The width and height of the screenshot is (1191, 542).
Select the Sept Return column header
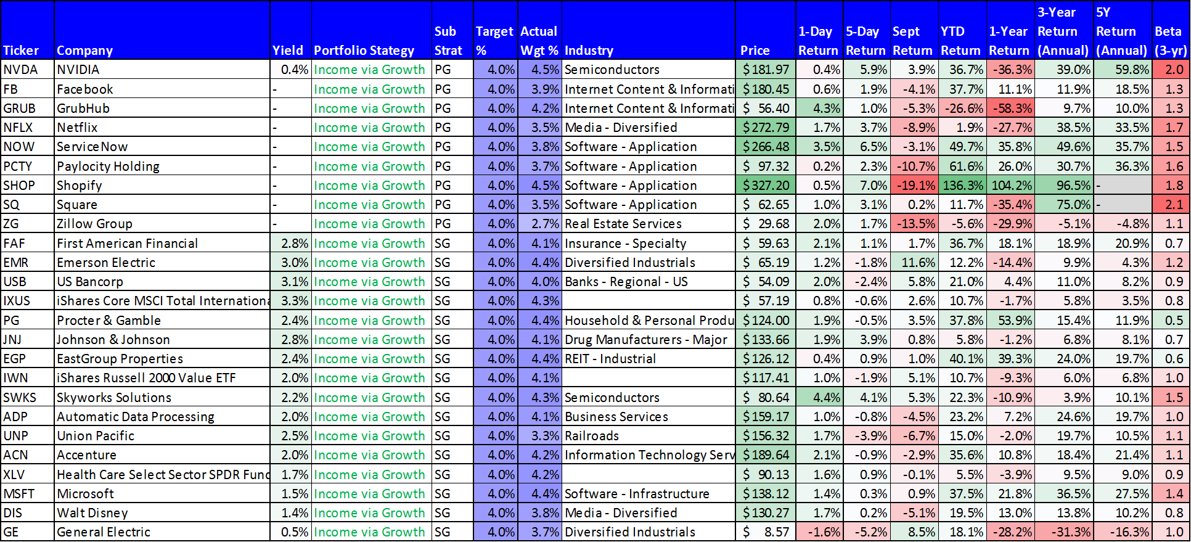click(x=914, y=30)
